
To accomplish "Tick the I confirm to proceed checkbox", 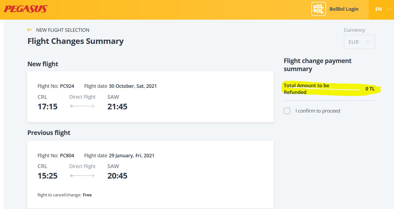I will pos(287,111).
